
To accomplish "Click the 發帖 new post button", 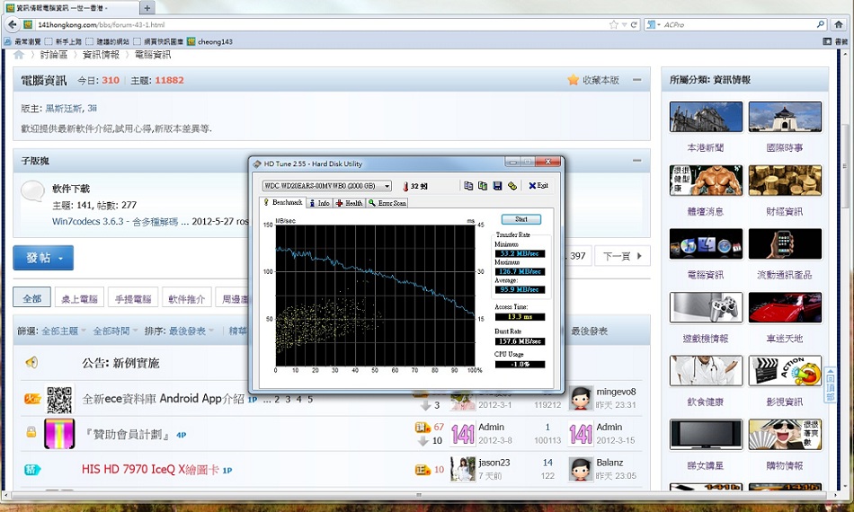I will point(43,258).
